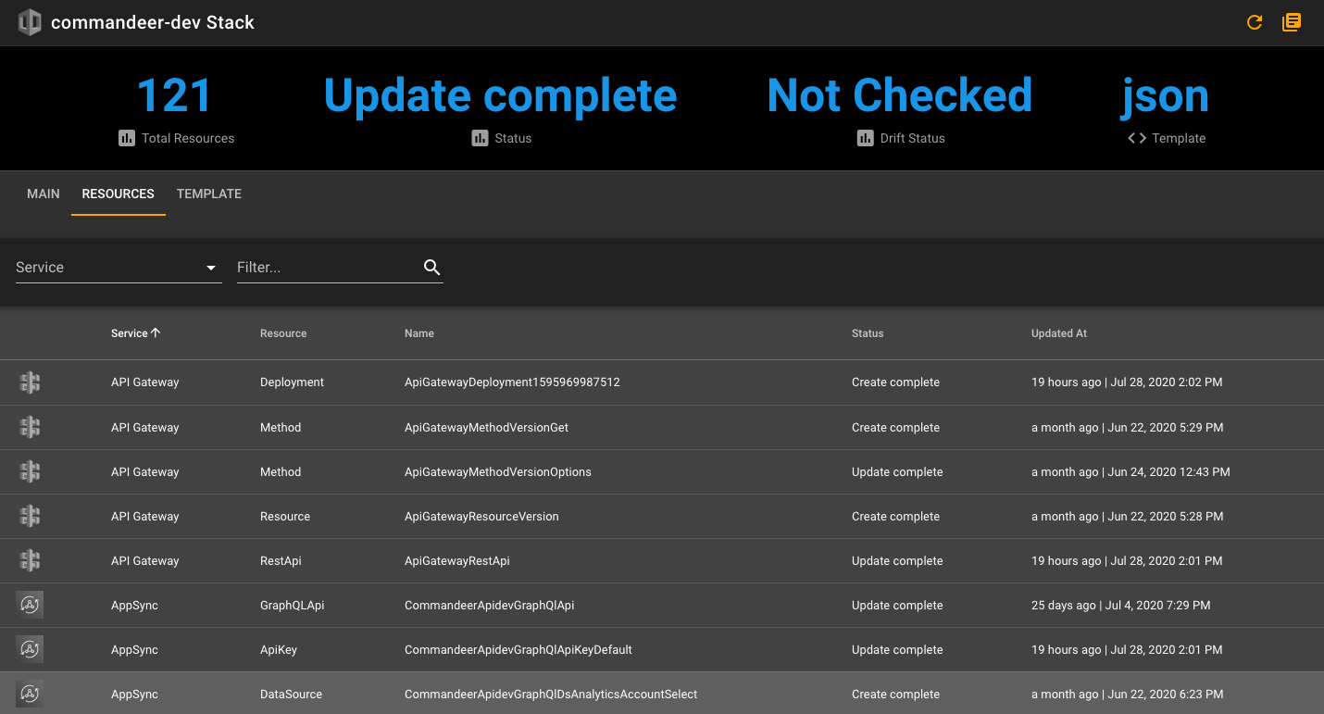Image resolution: width=1324 pixels, height=714 pixels.
Task: Open the Service dropdown filter
Action: 119,267
